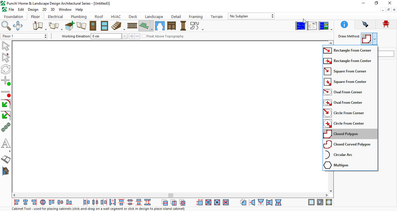
Task: Open the Design menu
Action: click(x=33, y=10)
